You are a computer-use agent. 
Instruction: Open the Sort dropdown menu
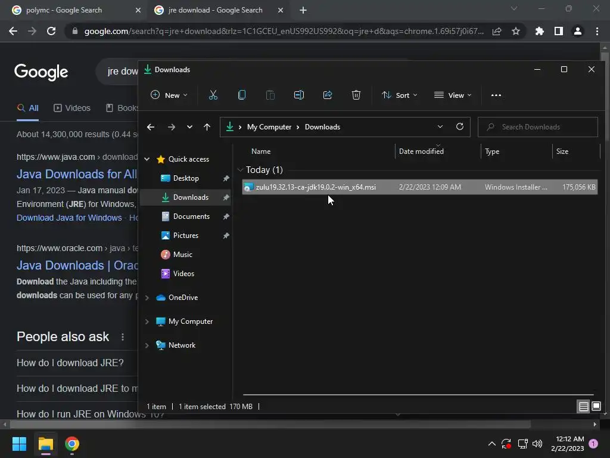pyautogui.click(x=400, y=95)
